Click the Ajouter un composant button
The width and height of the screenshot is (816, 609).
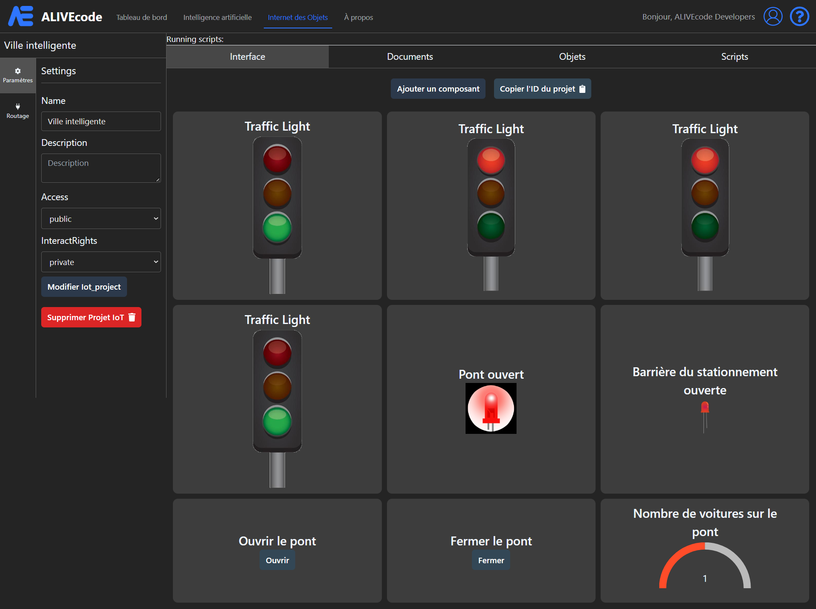tap(438, 89)
